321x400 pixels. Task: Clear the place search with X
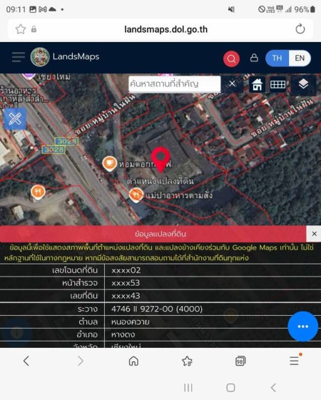tap(232, 83)
